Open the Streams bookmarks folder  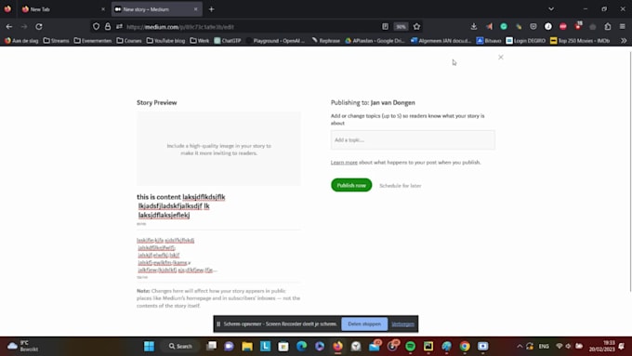56,41
